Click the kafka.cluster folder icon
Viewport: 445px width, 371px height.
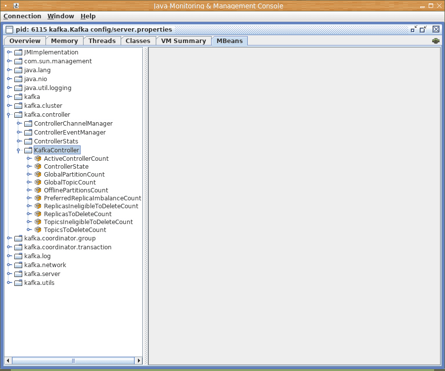[18, 105]
